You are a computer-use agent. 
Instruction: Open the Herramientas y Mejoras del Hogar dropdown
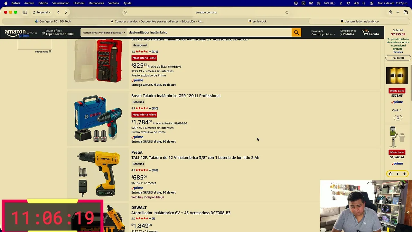[x=104, y=32]
